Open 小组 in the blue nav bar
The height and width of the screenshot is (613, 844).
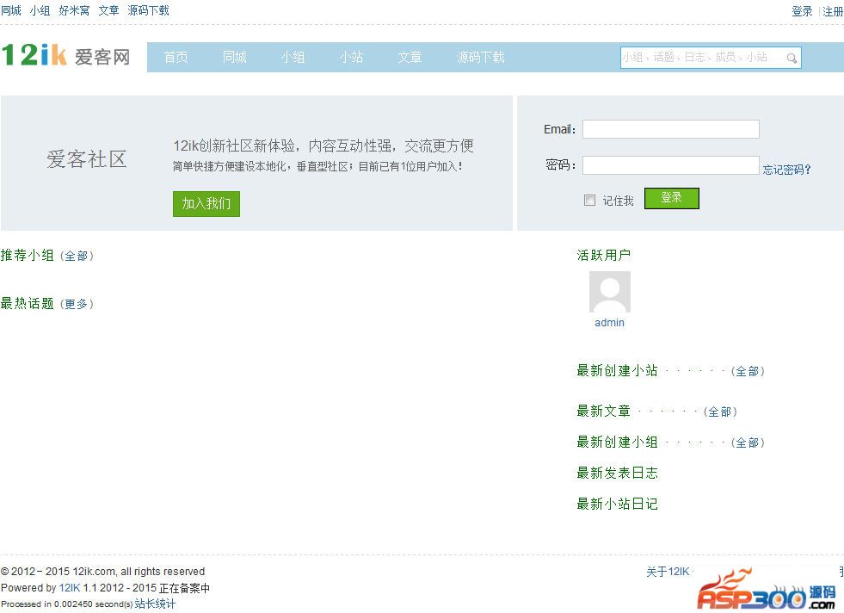293,57
